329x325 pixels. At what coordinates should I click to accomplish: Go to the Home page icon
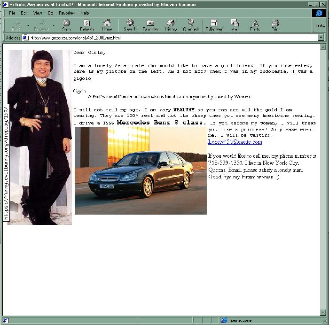pos(107,25)
